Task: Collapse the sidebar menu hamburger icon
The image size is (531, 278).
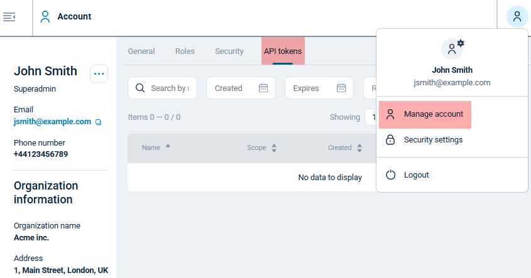Action: click(9, 17)
